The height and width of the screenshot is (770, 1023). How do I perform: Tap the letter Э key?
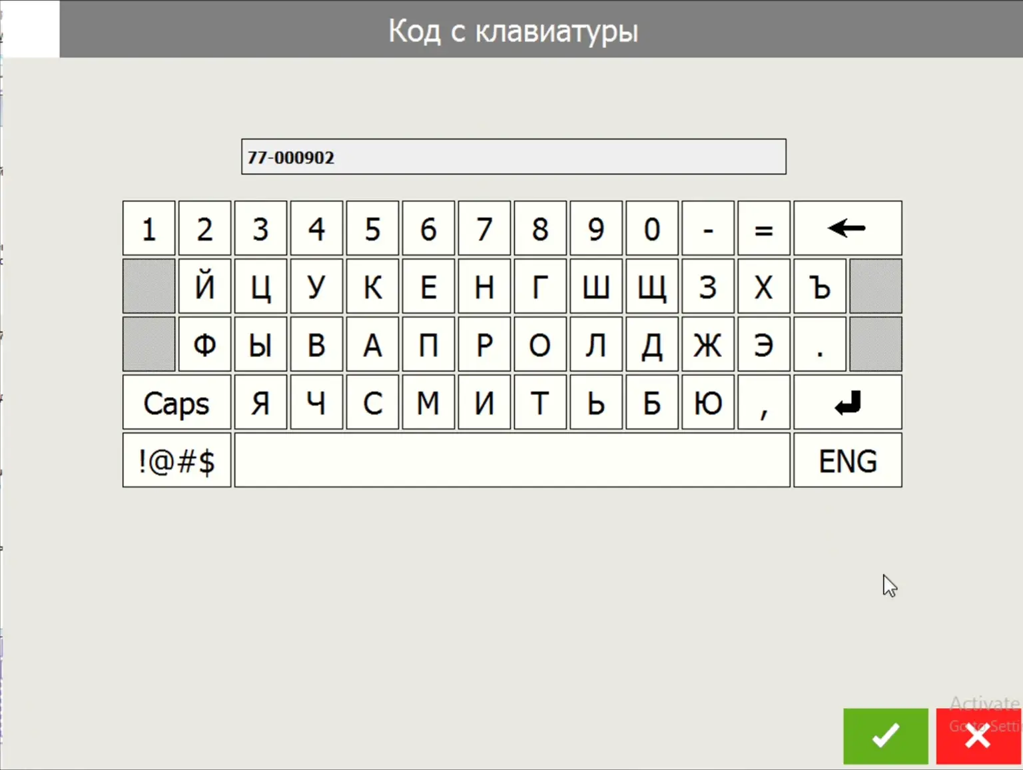764,344
